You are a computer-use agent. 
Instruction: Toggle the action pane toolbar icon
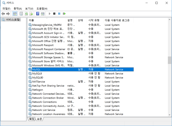pyautogui.click(x=43, y=14)
